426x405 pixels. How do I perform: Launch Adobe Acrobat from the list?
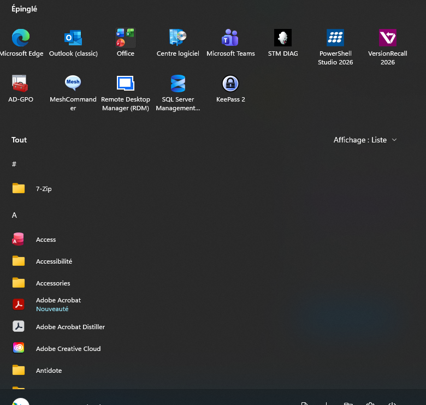[x=46, y=305]
